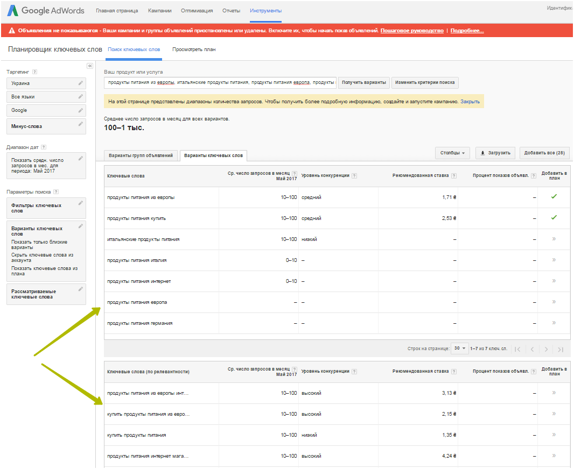Viewport: 574px width, 469px height.
Task: Click the edit pencil for Все языки
Action: (x=81, y=96)
